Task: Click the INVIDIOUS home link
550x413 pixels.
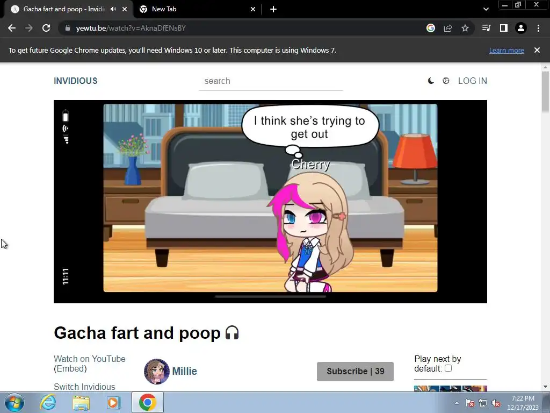Action: [75, 81]
